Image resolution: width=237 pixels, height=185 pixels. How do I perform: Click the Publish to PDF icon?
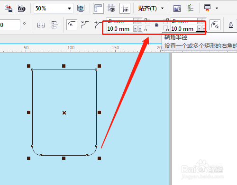(21, 9)
